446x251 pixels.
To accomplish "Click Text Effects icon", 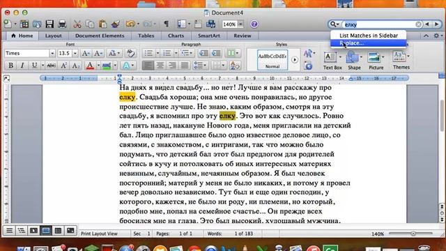I will [125, 66].
